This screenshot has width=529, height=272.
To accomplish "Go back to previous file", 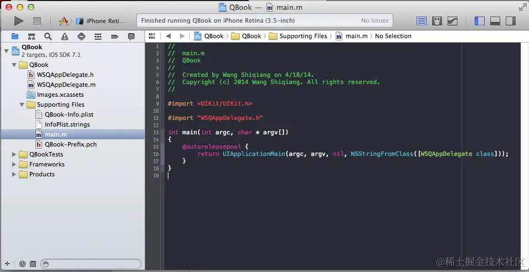I will (x=168, y=36).
